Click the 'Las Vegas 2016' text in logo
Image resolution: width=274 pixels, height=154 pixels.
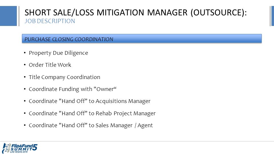pyautogui.click(x=19, y=152)
